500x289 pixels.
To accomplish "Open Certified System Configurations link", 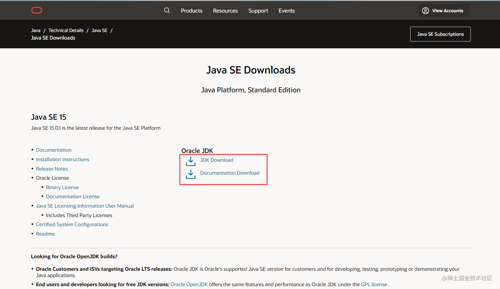I will click(72, 224).
